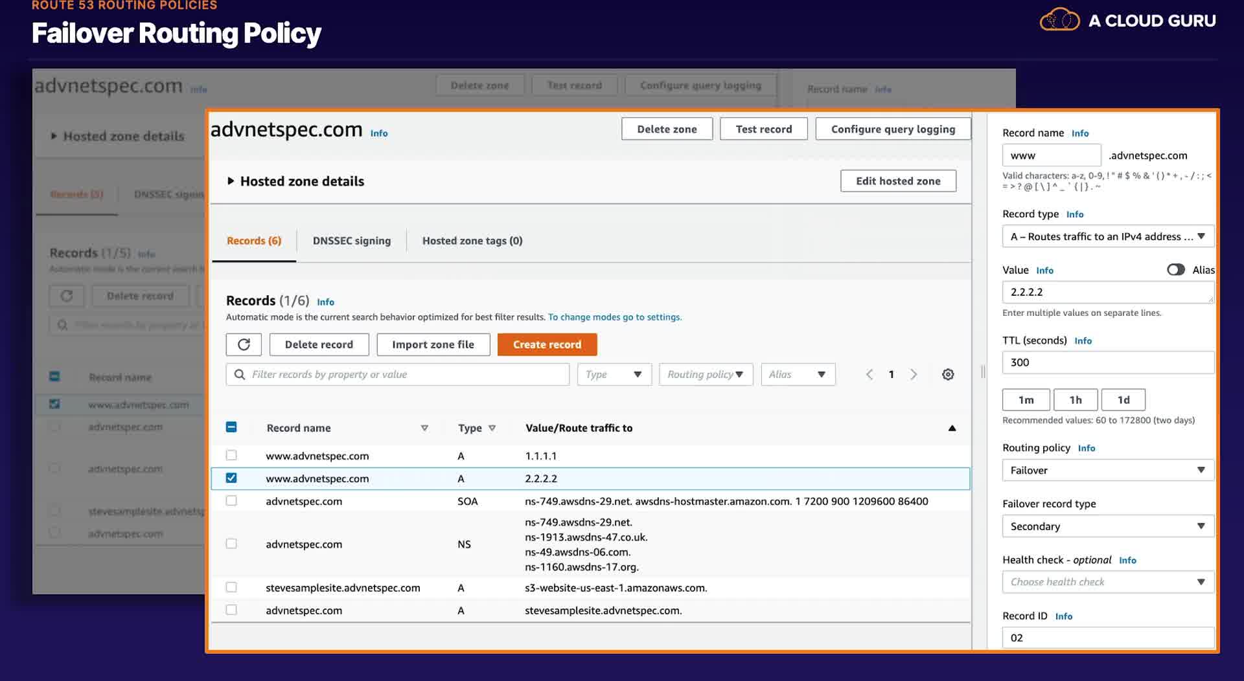Image resolution: width=1244 pixels, height=681 pixels.
Task: Select the NS record checkbox
Action: tap(231, 544)
